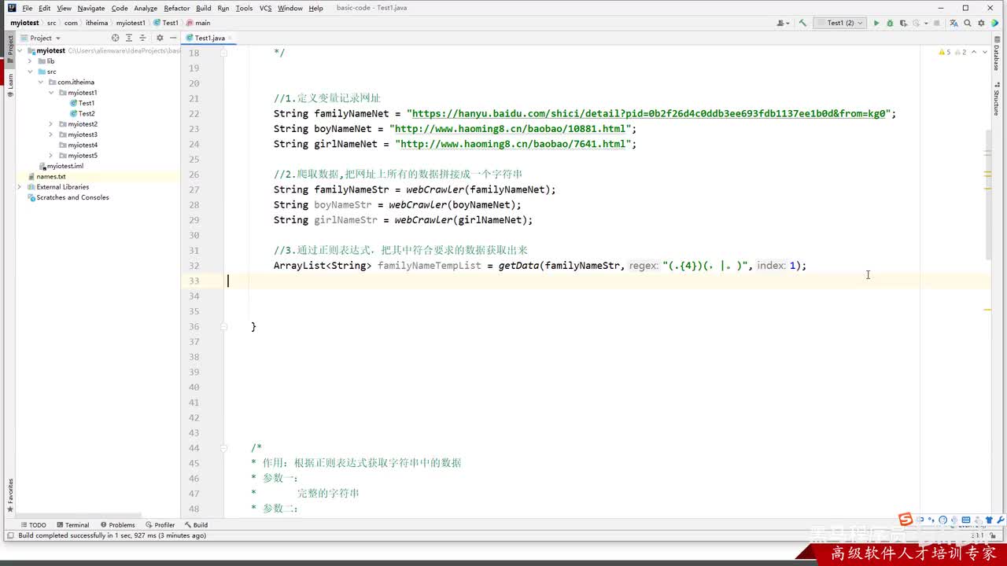This screenshot has height=566, width=1007.
Task: Open the profiler run options dropdown arrow
Action: click(x=926, y=23)
